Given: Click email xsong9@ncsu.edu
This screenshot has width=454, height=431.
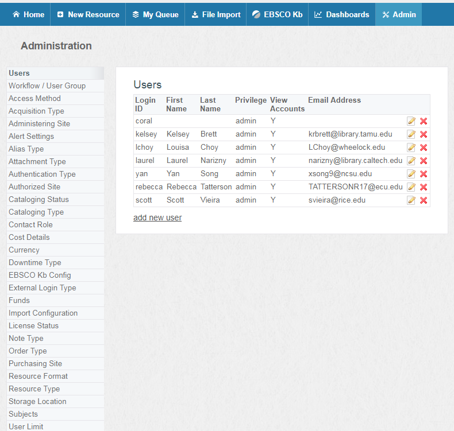Looking at the screenshot, I should click(340, 174).
